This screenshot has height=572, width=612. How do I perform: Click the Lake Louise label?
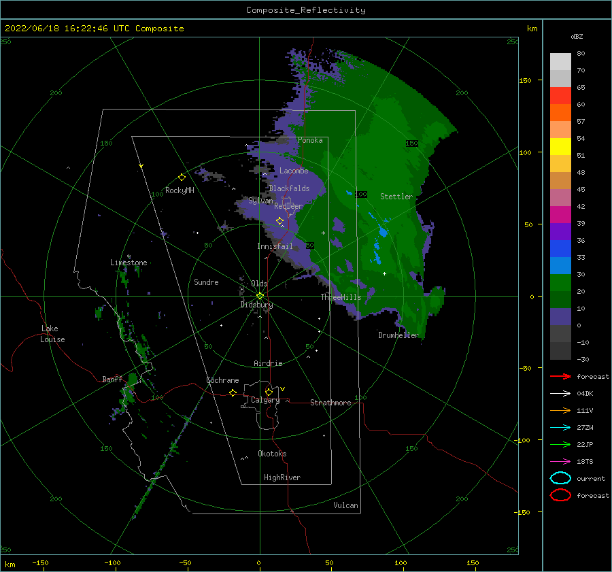tap(52, 334)
